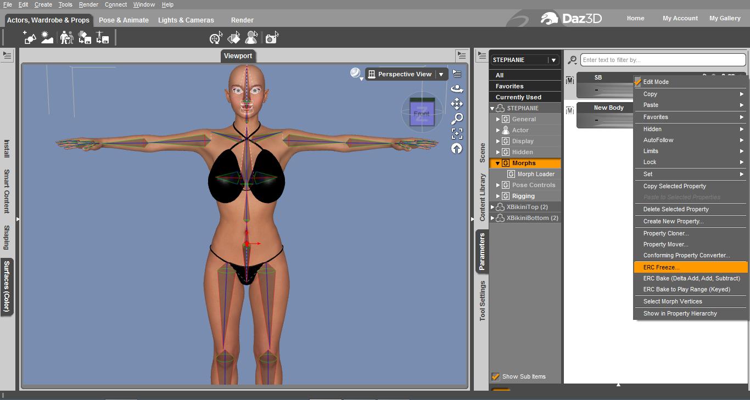Toggle the Show Sub Items checkbox
This screenshot has width=750, height=400.
coord(496,376)
